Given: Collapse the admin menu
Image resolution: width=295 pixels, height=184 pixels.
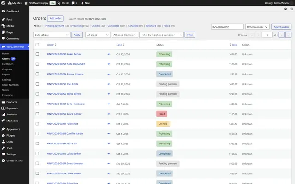Looking at the screenshot, I should click(x=15, y=161).
